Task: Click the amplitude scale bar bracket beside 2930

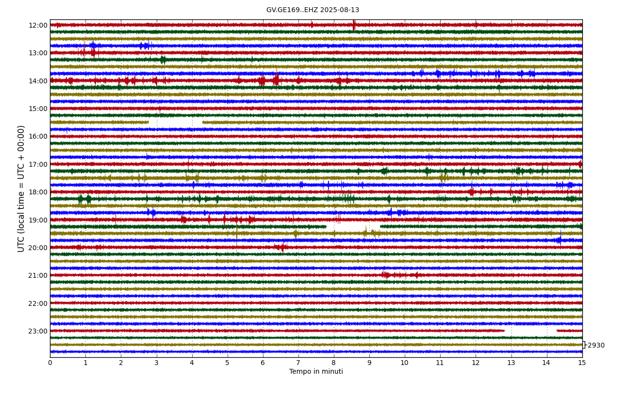Action: 584,345
